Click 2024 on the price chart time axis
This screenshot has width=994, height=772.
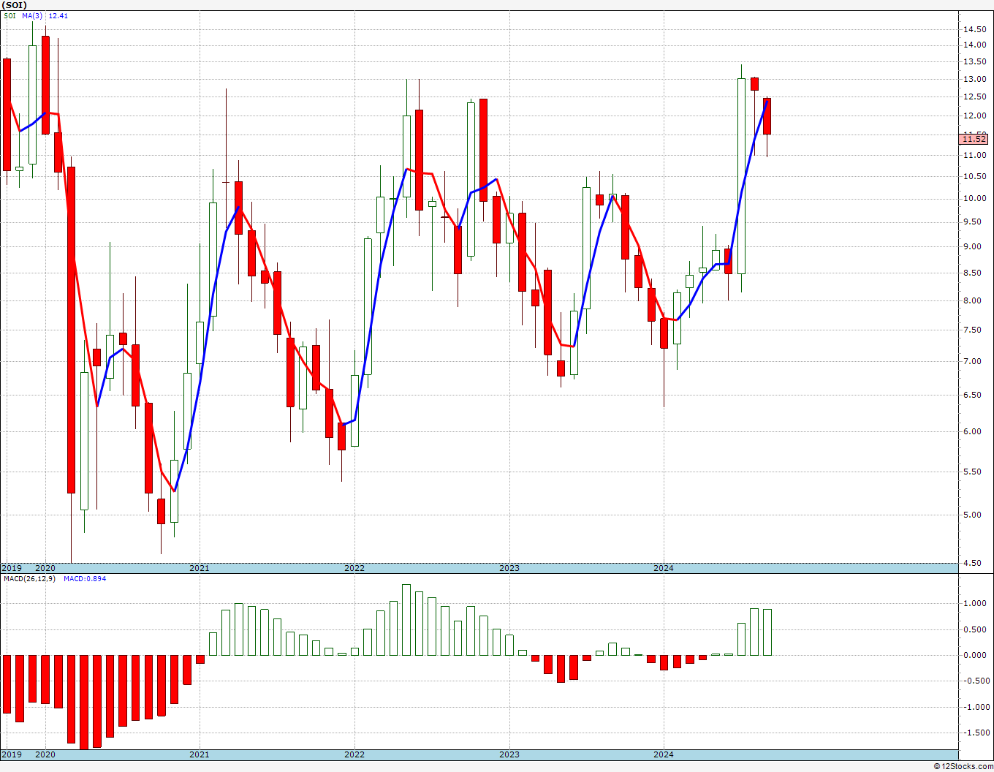(664, 568)
